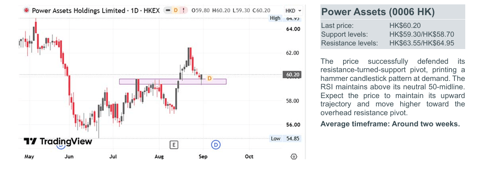
Task: Click the 62.00 price axis label
Action: click(x=293, y=53)
